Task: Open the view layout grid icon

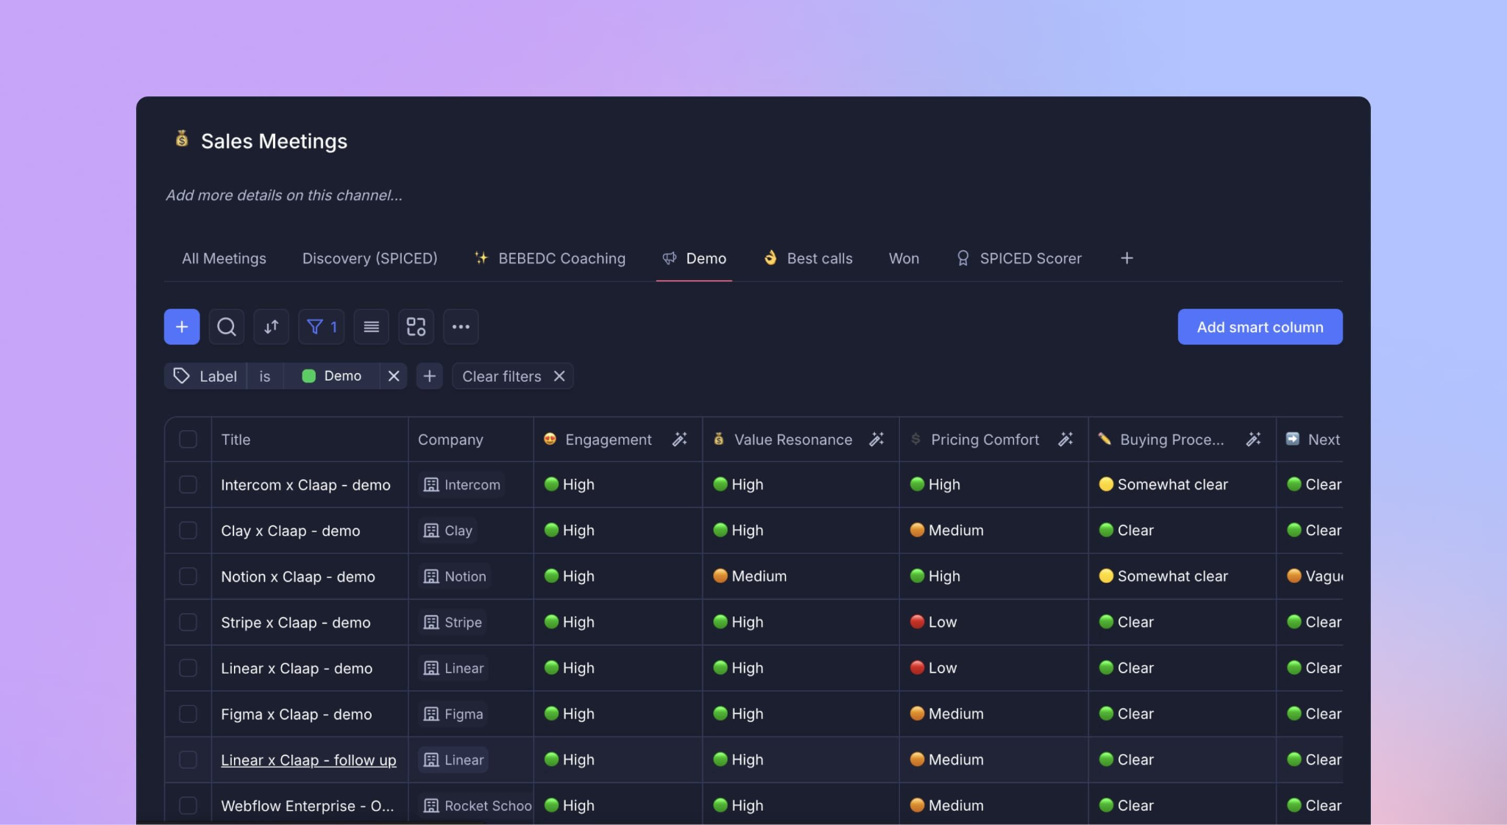Action: click(416, 327)
